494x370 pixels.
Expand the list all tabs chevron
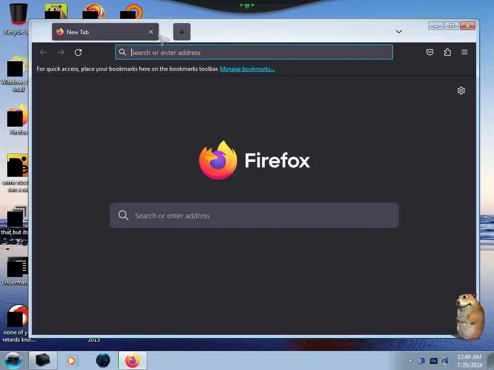click(399, 31)
